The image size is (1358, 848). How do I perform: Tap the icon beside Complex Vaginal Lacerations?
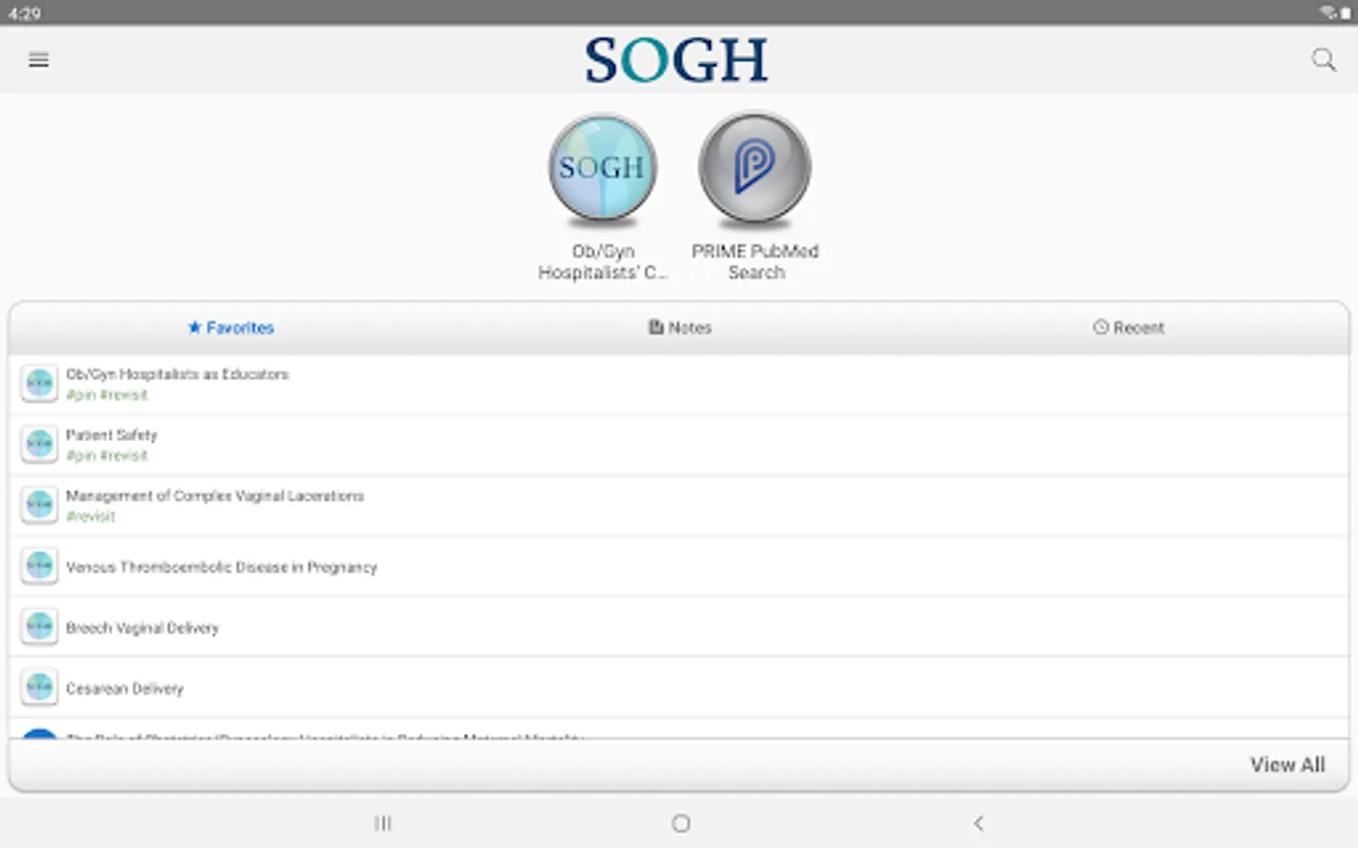click(x=40, y=505)
